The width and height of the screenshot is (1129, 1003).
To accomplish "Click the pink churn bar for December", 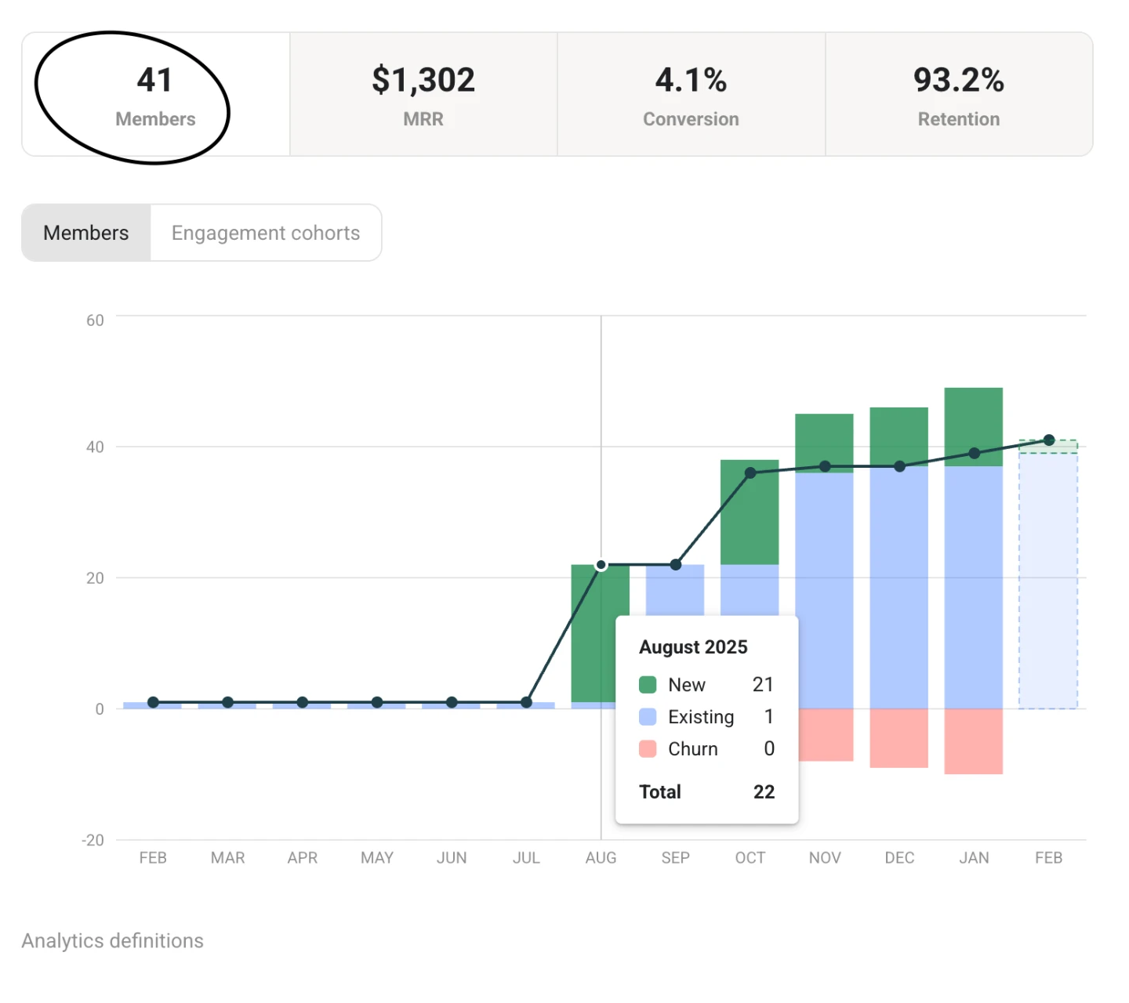I will 899,738.
